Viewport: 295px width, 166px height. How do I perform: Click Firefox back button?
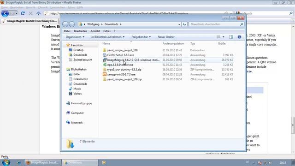[5, 13]
